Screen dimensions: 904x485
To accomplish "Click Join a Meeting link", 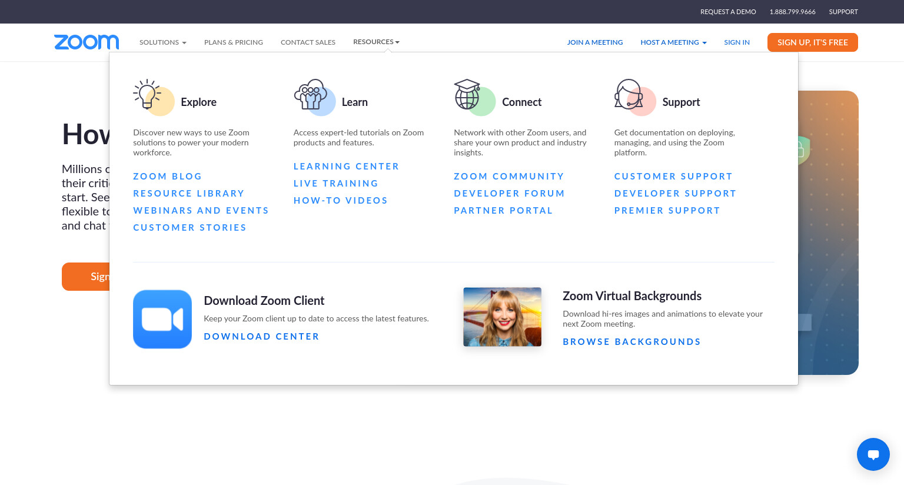I will [x=595, y=42].
